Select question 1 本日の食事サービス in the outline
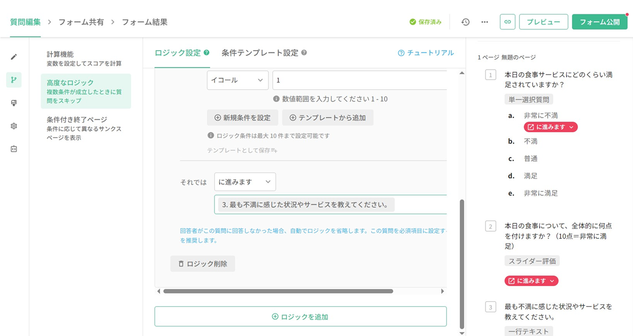Image resolution: width=633 pixels, height=336 pixels. click(559, 79)
